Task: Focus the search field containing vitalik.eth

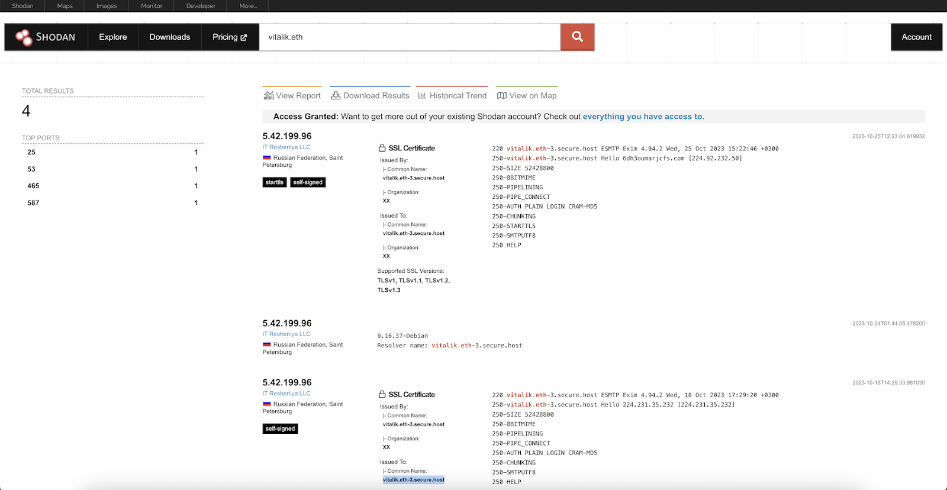Action: [410, 37]
